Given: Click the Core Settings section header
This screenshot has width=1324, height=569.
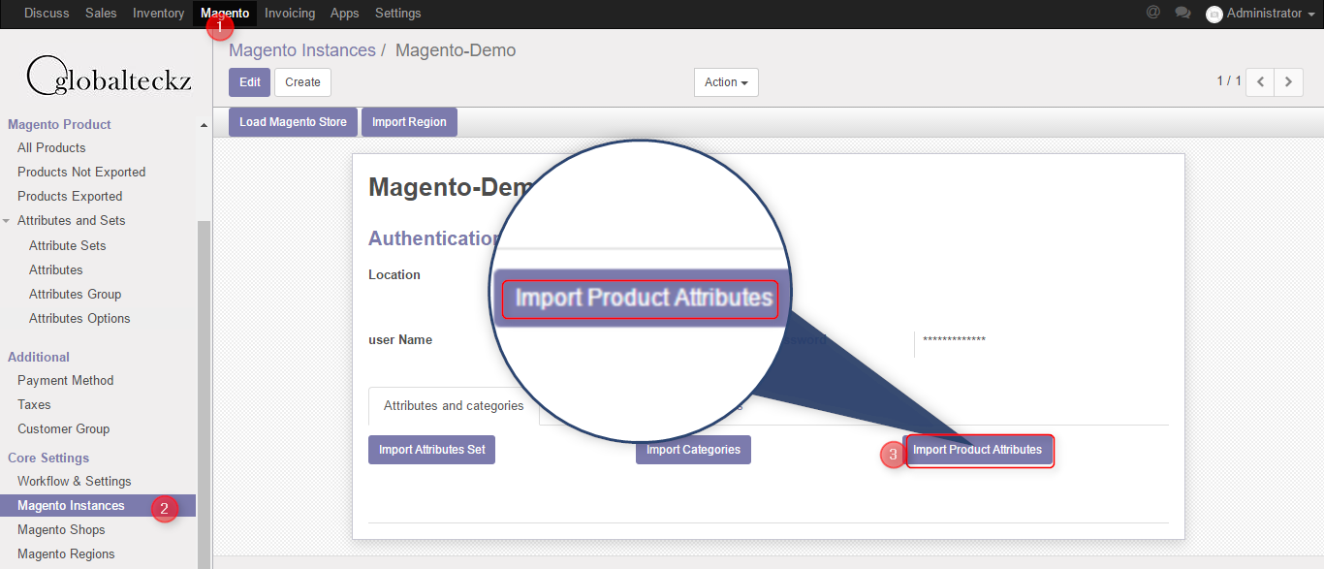Looking at the screenshot, I should coord(48,458).
